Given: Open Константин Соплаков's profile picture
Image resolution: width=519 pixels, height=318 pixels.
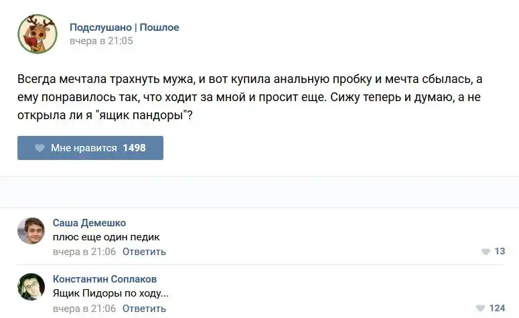Looking at the screenshot, I should pos(31,287).
